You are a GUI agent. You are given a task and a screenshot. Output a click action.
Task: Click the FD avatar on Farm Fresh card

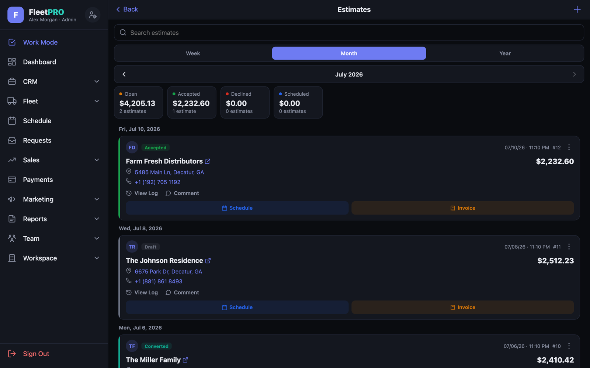[x=132, y=148]
